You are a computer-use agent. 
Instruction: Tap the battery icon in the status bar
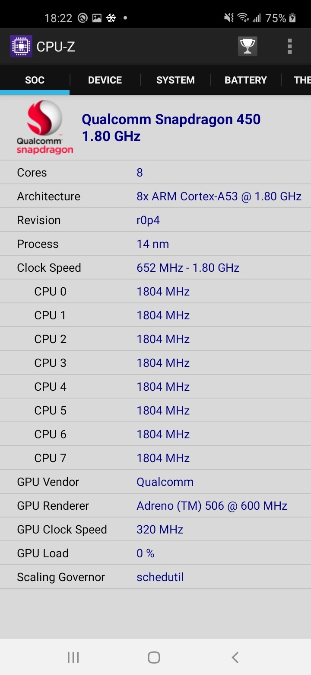coord(293,18)
